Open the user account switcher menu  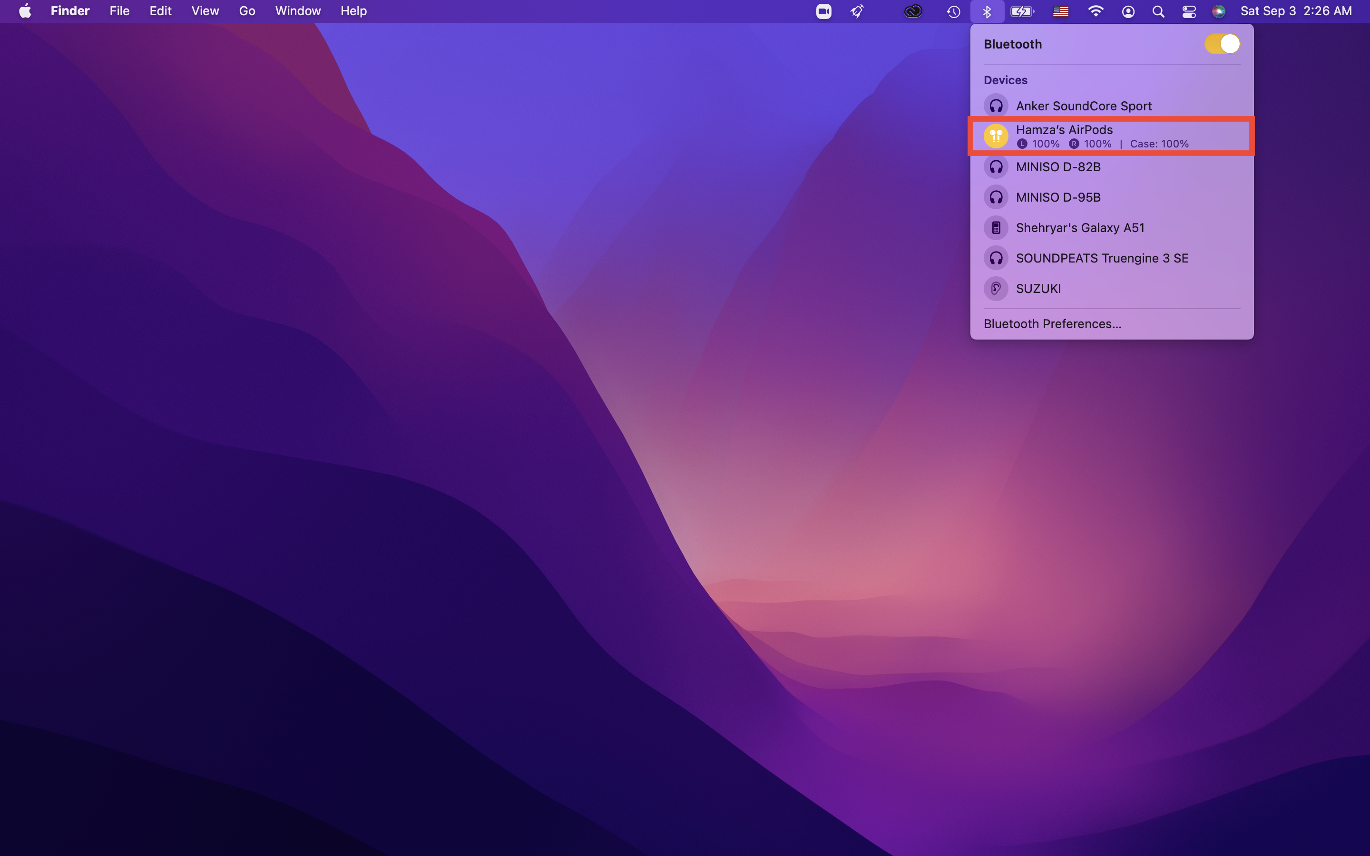1128,11
